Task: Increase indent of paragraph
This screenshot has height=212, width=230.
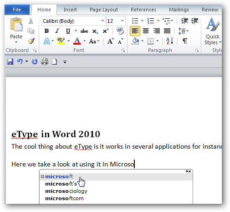Action: (194, 21)
